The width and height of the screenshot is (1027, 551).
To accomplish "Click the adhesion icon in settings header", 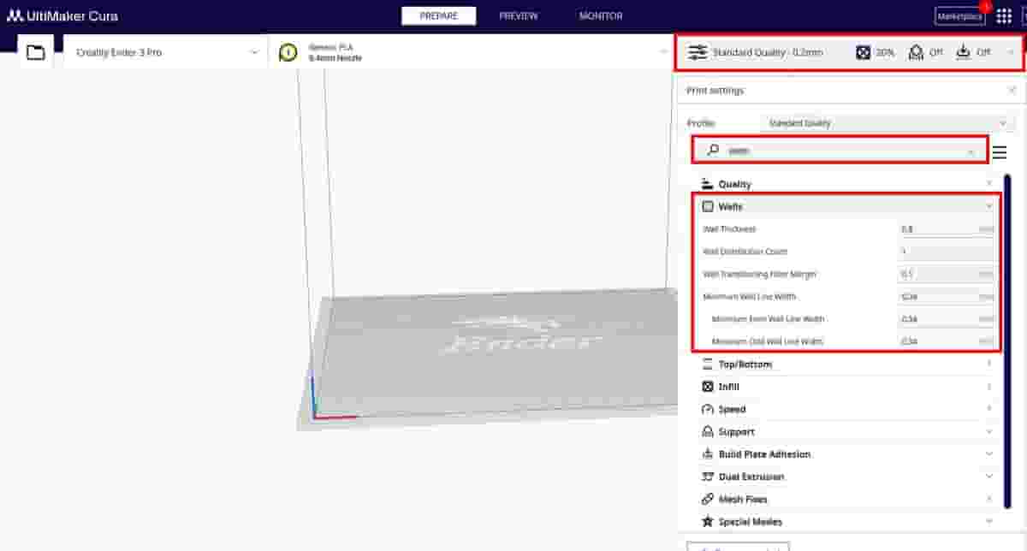I will coord(964,52).
